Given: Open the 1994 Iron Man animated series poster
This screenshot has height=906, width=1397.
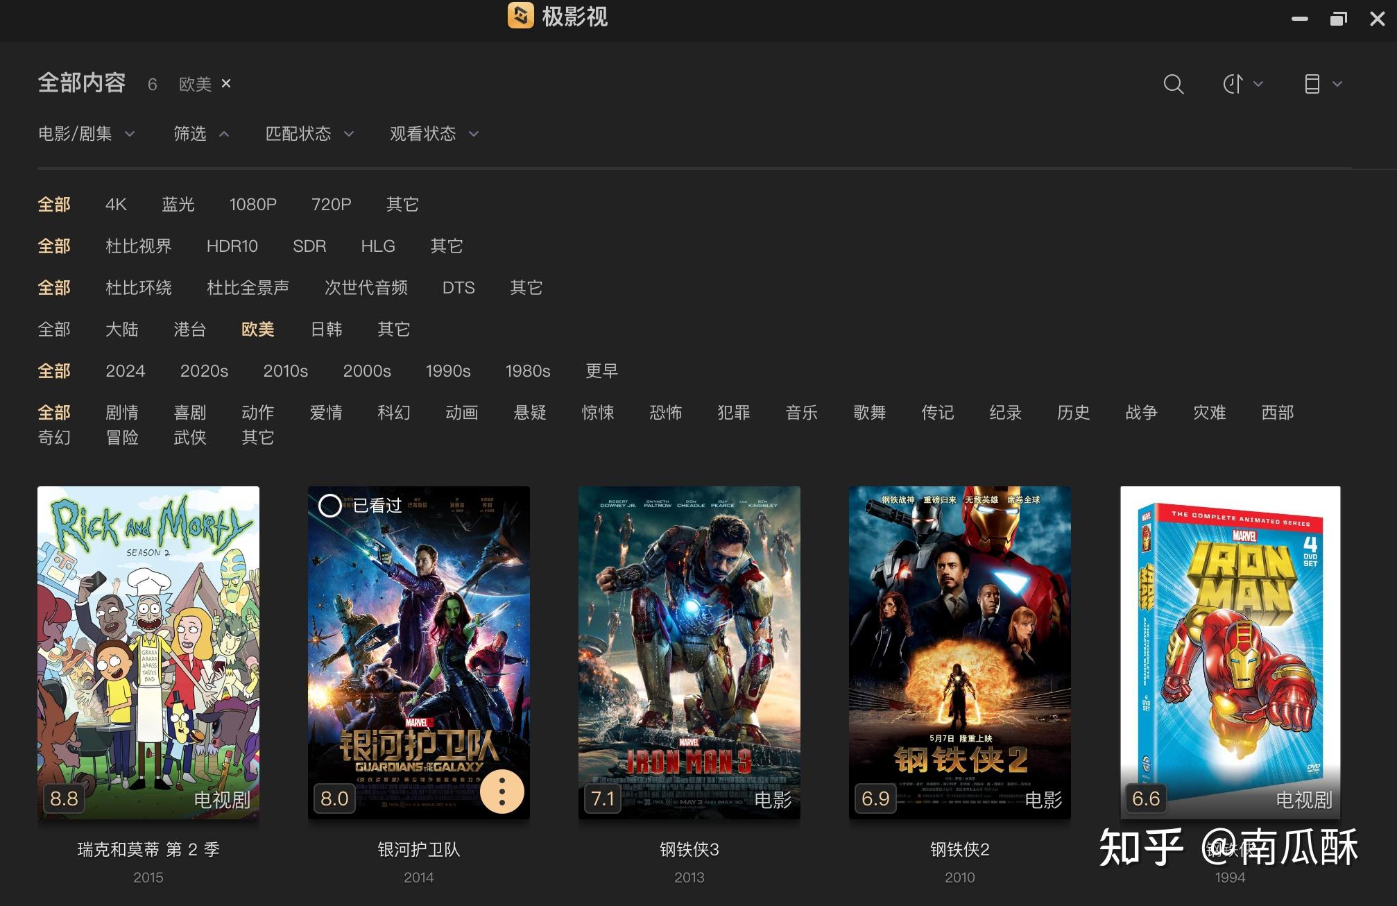Looking at the screenshot, I should pyautogui.click(x=1231, y=652).
